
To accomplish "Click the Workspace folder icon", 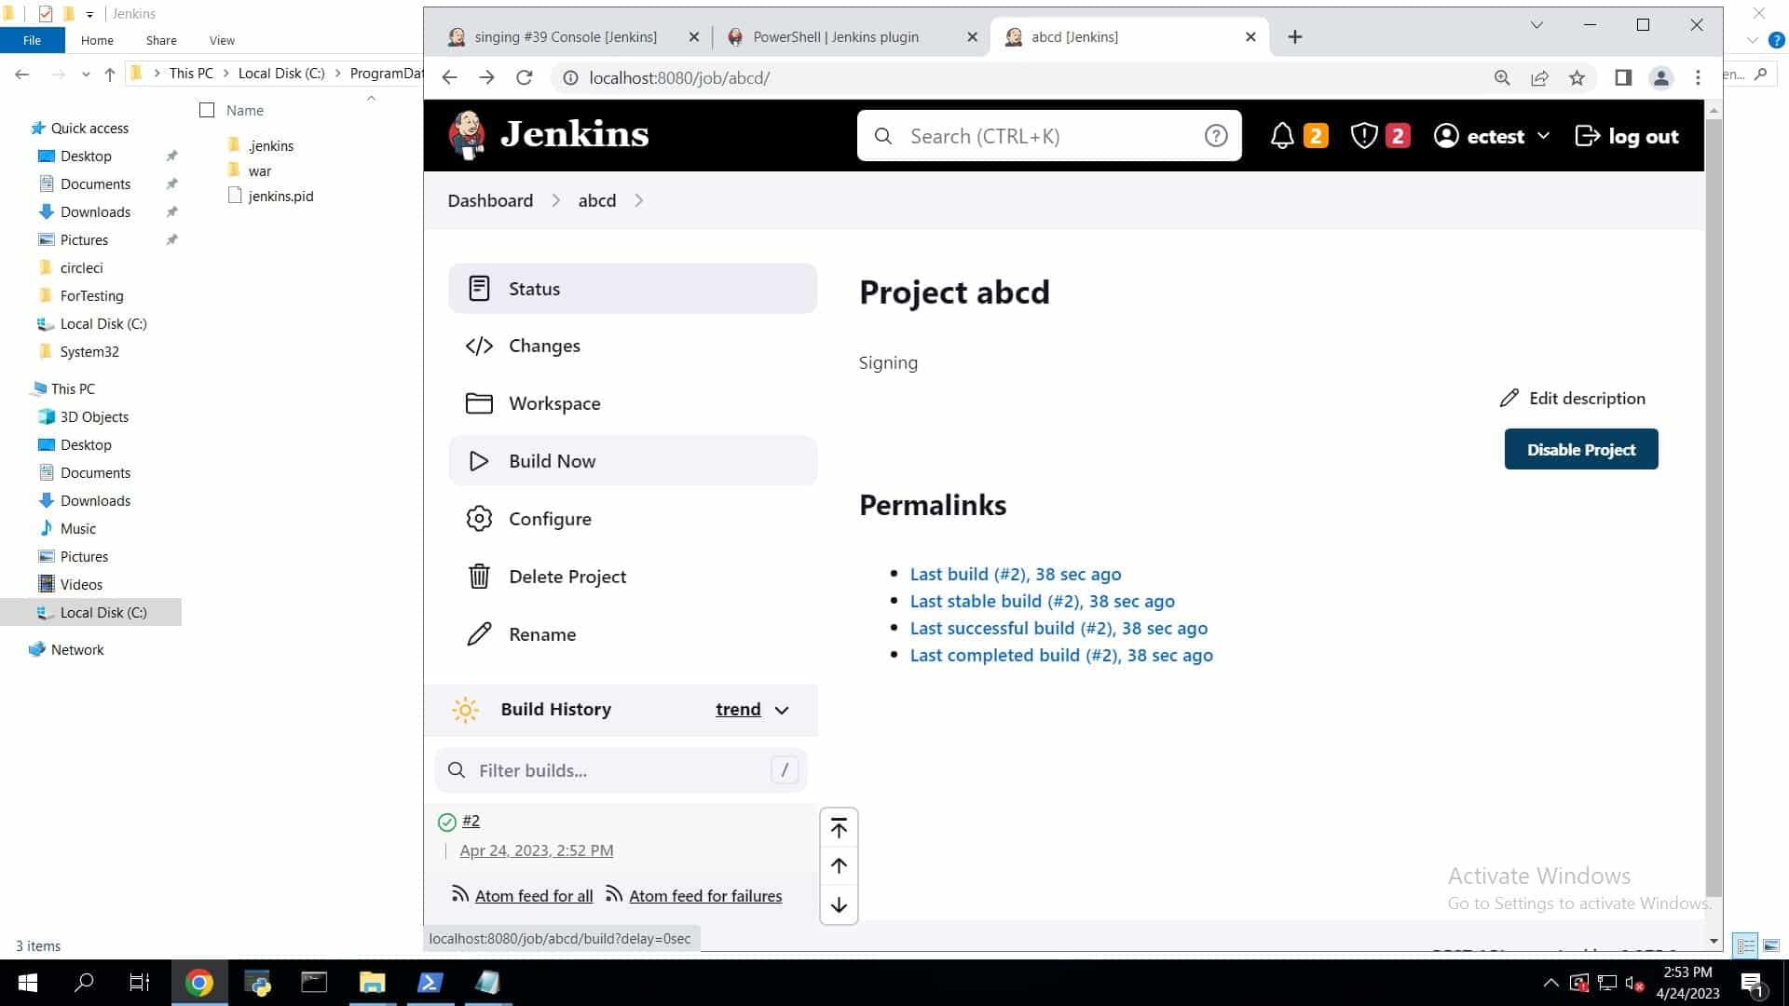I will pyautogui.click(x=479, y=403).
